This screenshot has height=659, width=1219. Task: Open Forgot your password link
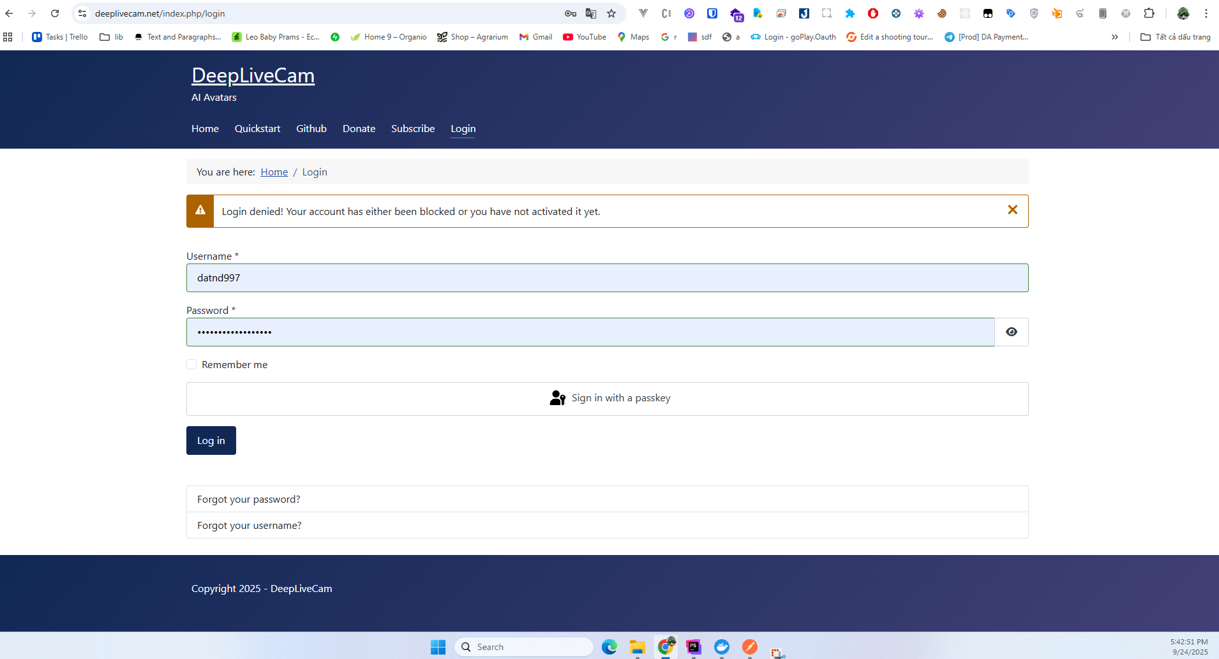248,499
